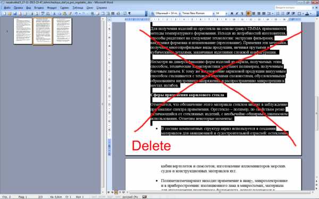This screenshot has width=319, height=199.
Task: Open the Справка menu
Action: pos(102,8)
